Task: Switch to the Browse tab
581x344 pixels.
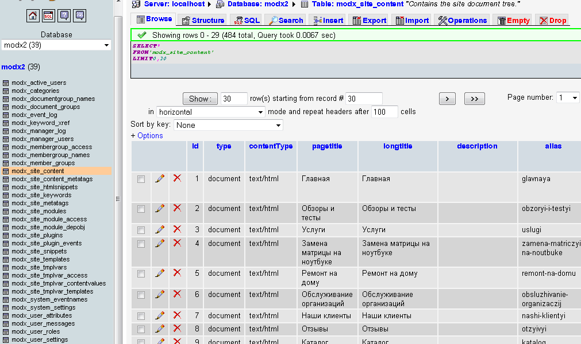Action: (x=154, y=19)
